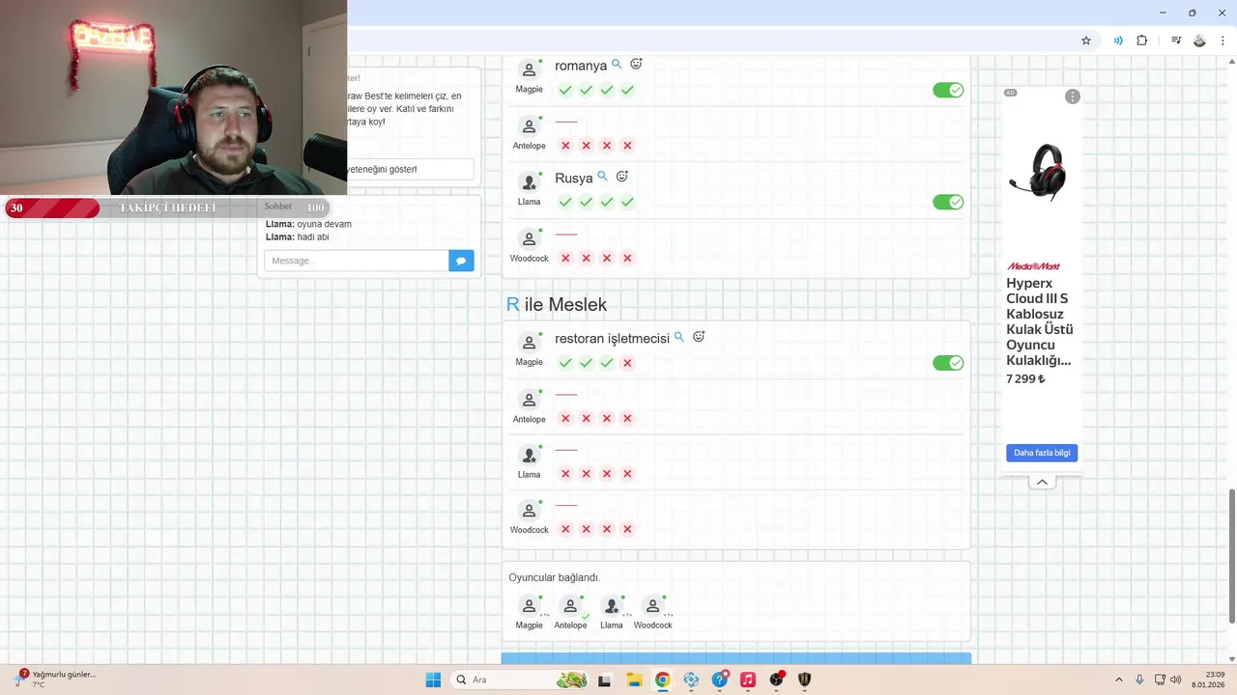Open Task View from the taskbar
This screenshot has width=1237, height=695.
(x=605, y=680)
